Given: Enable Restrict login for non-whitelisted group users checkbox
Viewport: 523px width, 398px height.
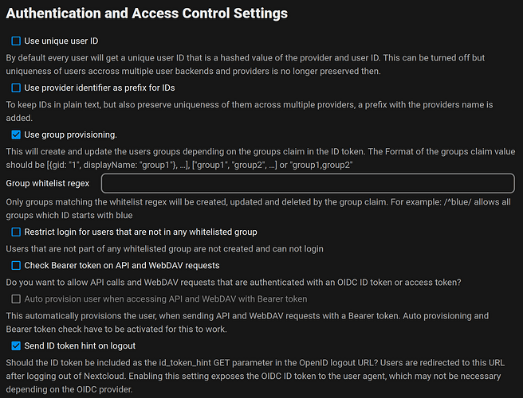Looking at the screenshot, I should [x=17, y=232].
